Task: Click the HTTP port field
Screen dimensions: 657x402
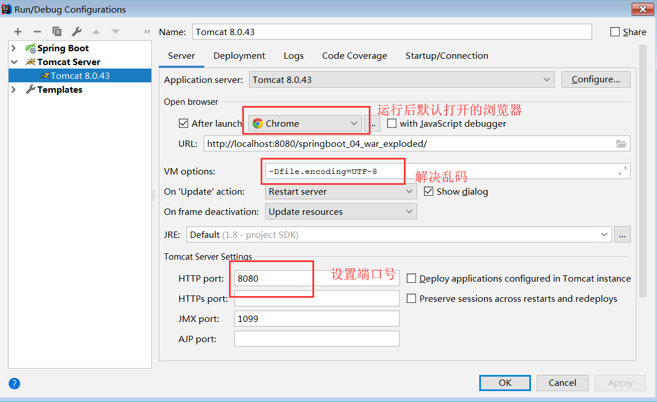Action: click(317, 278)
